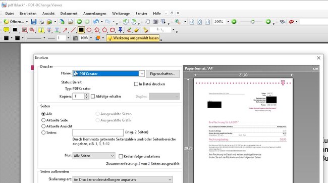The height and width of the screenshot is (183, 328).
Task: Open dropdown arrow next to Öffnen
Action: (27, 22)
